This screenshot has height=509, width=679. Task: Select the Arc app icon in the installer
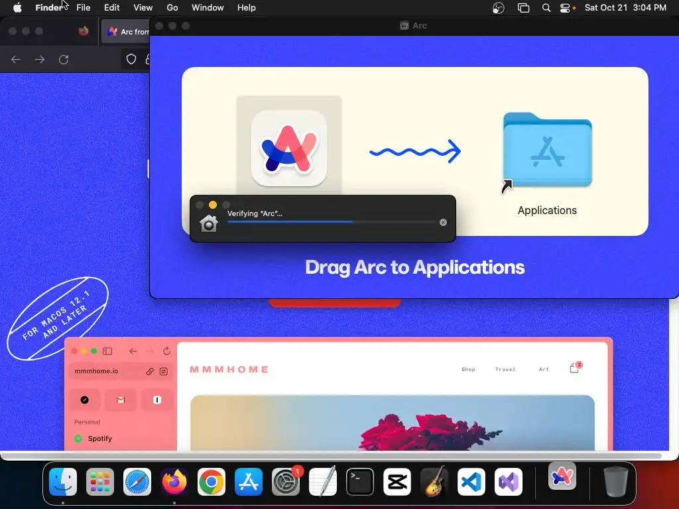tap(289, 148)
